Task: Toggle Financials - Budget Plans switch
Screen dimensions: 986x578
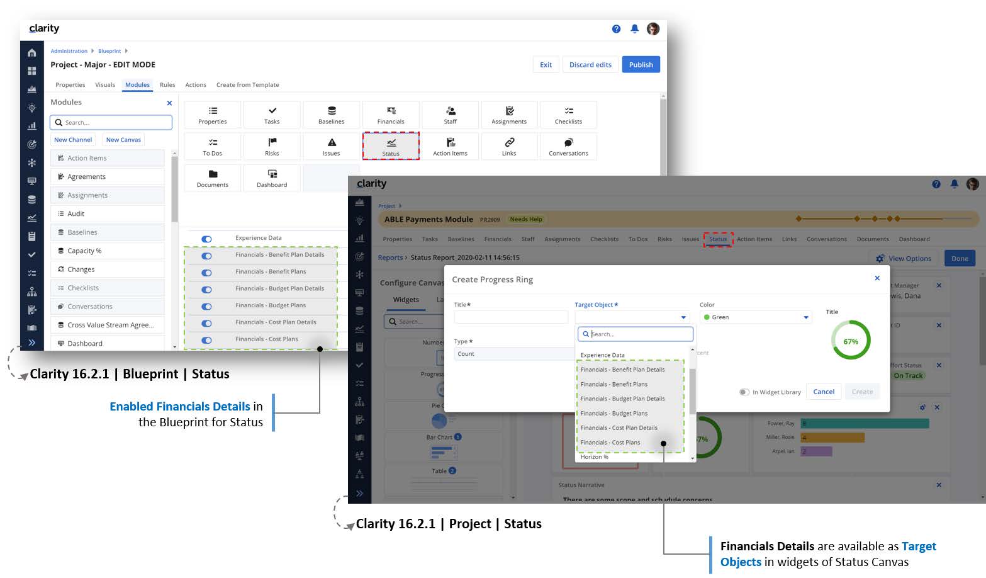Action: pos(206,307)
